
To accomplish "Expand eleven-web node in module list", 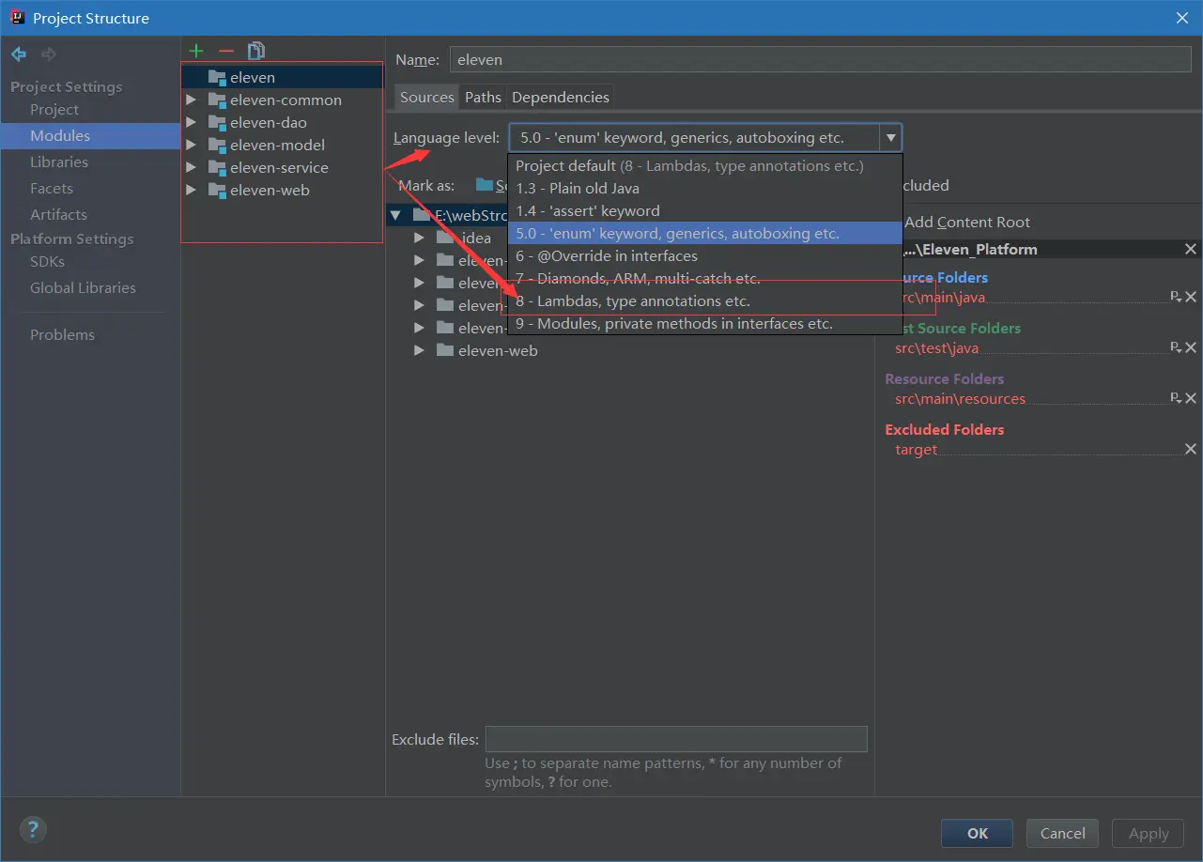I will 191,190.
